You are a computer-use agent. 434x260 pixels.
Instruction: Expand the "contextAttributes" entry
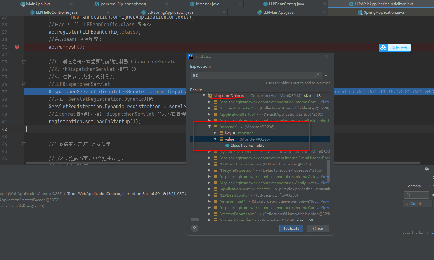pyautogui.click(x=209, y=108)
